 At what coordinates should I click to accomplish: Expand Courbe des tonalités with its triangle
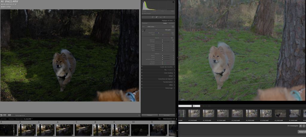(x=174, y=67)
